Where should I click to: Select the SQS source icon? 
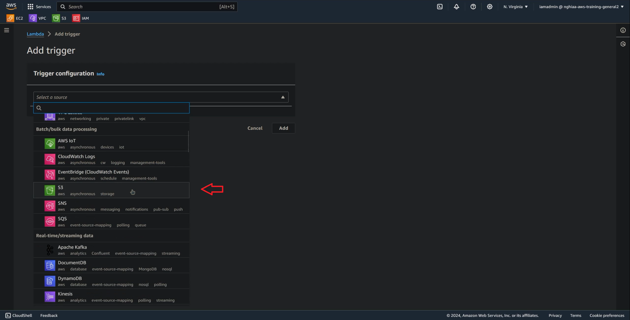(x=50, y=222)
